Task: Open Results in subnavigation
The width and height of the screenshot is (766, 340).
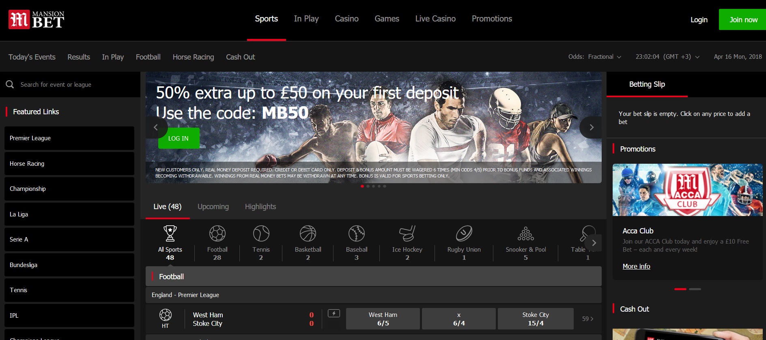Action: (79, 57)
